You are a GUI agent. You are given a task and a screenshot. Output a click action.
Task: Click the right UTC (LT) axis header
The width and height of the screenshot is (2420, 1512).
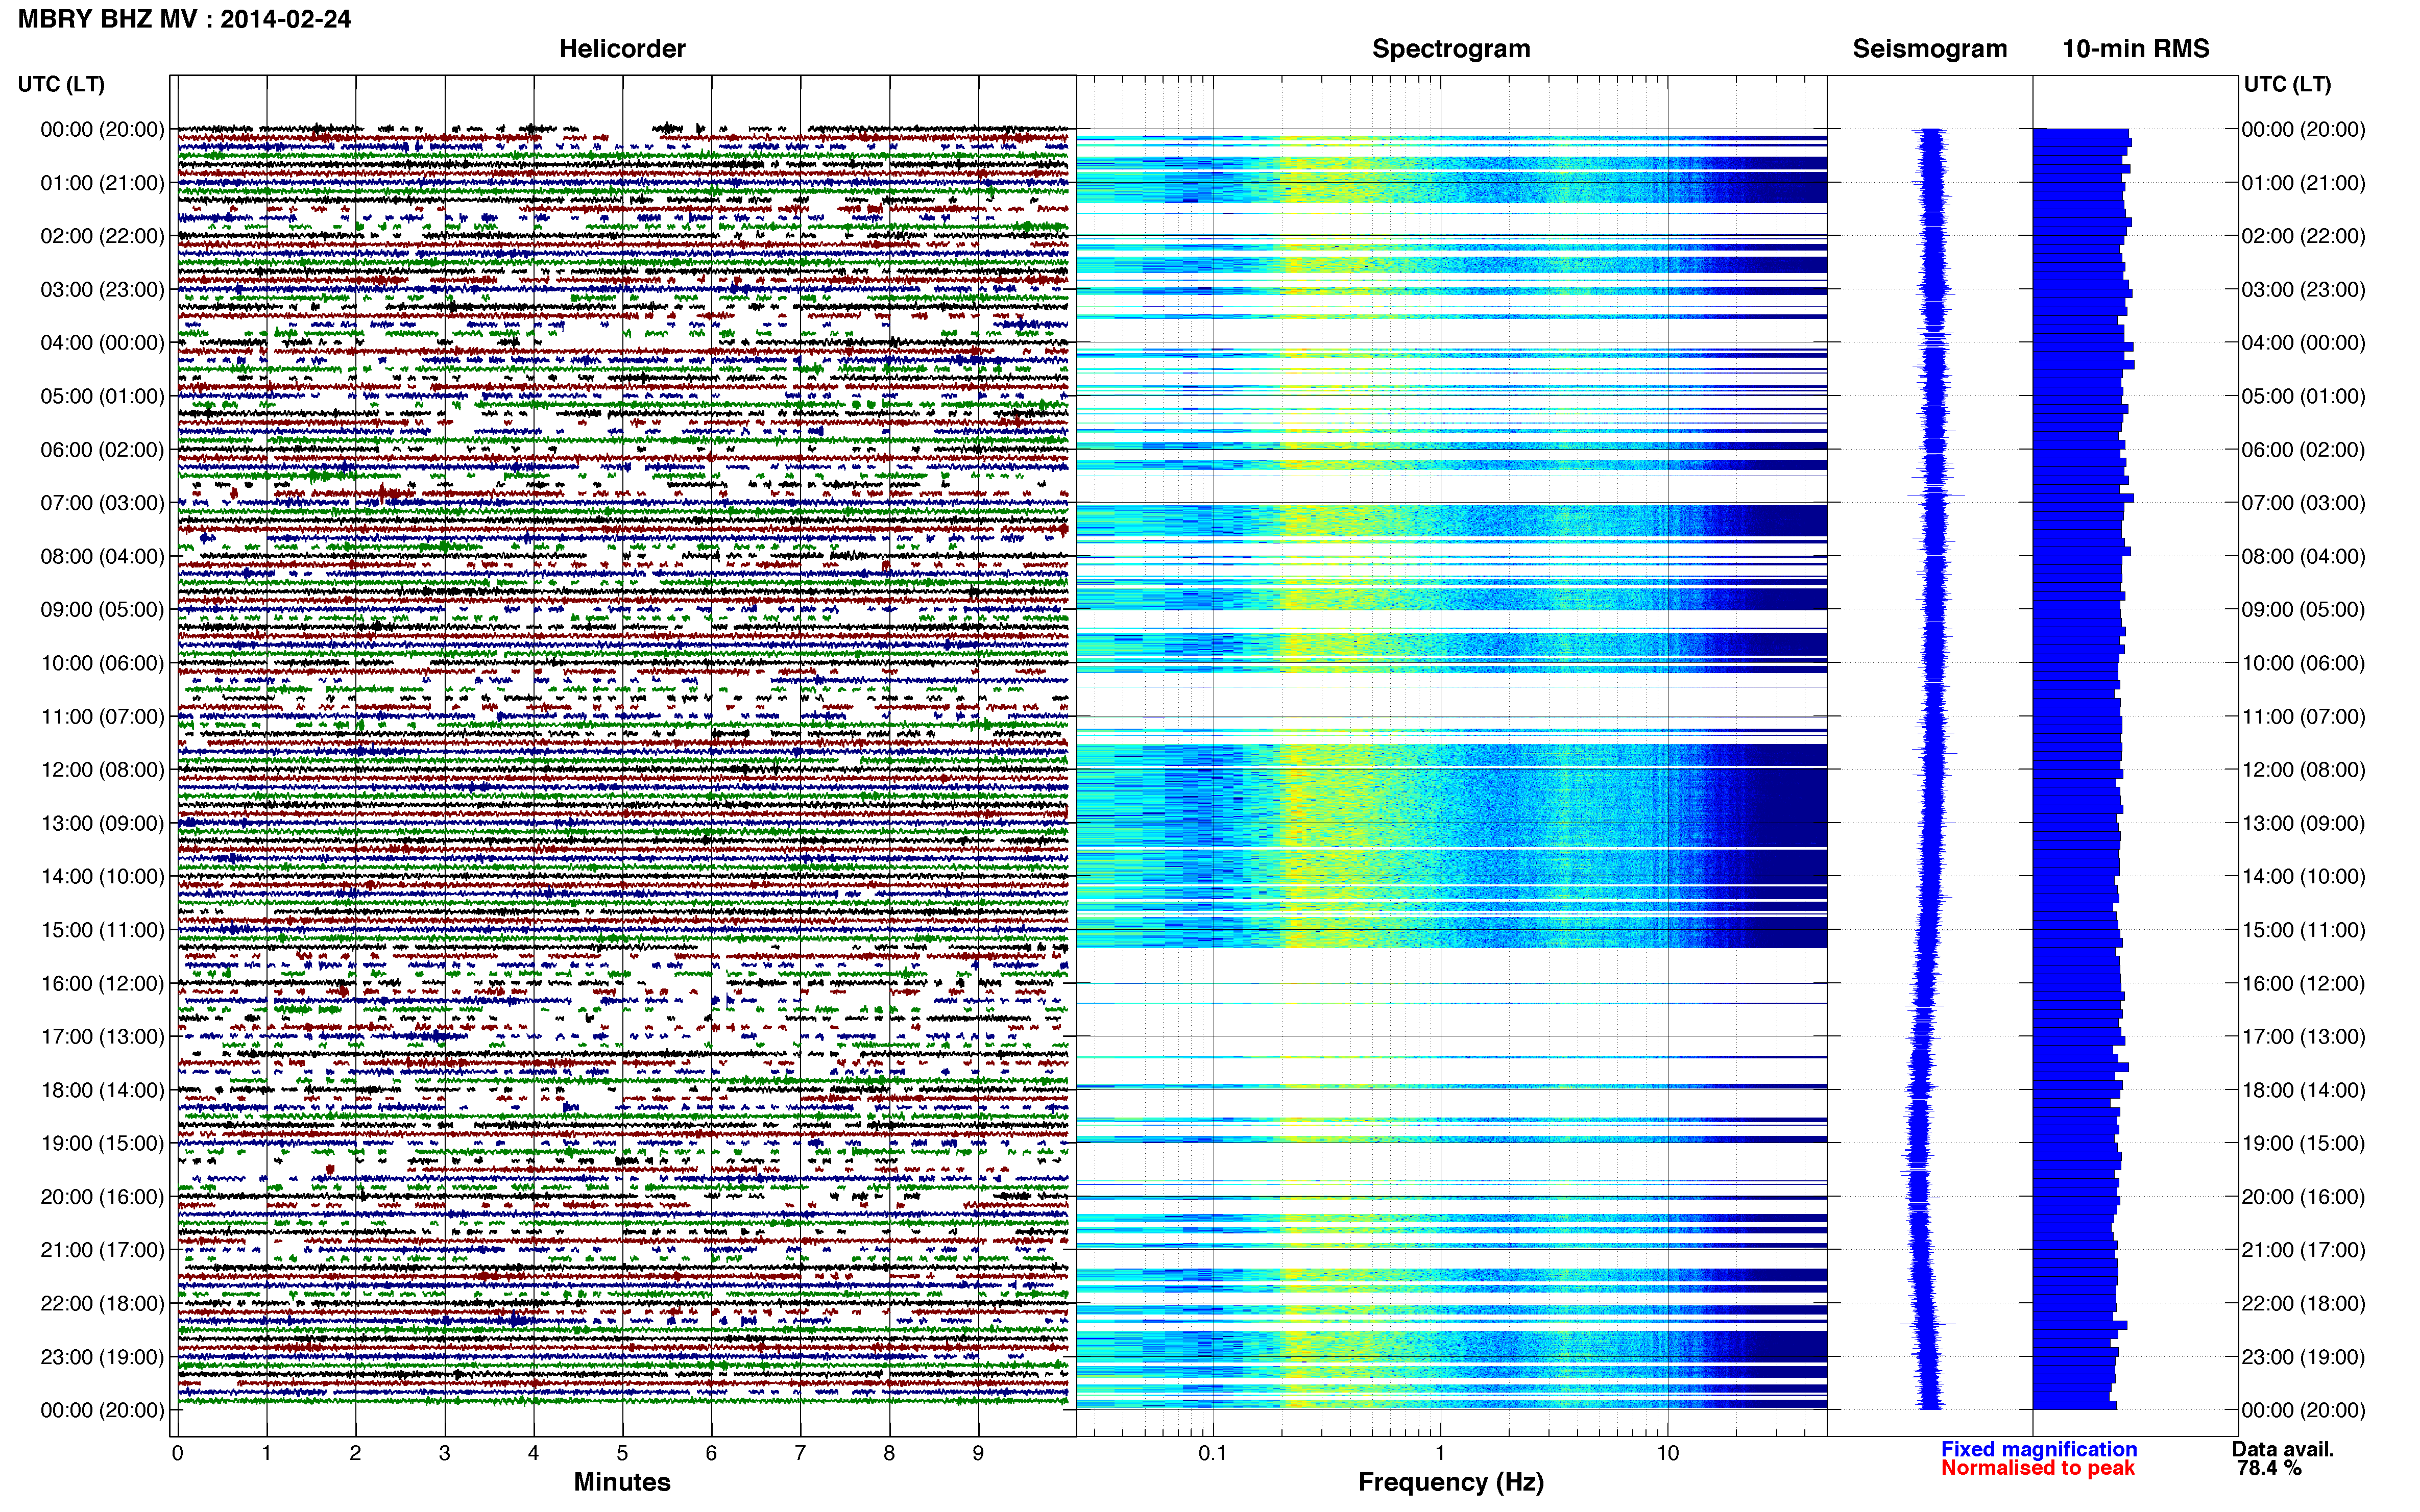coord(2287,84)
